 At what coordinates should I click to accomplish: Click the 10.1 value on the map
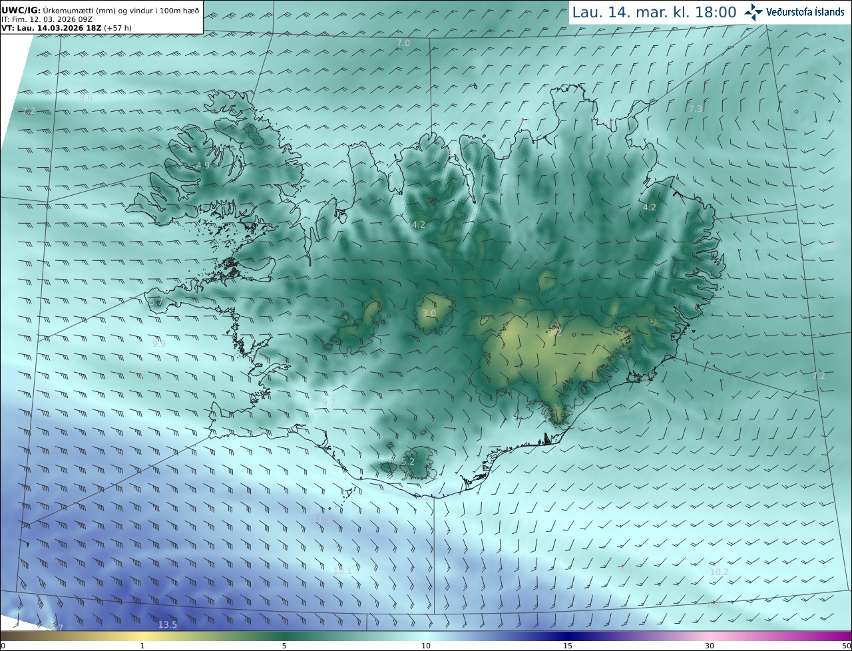click(x=343, y=570)
